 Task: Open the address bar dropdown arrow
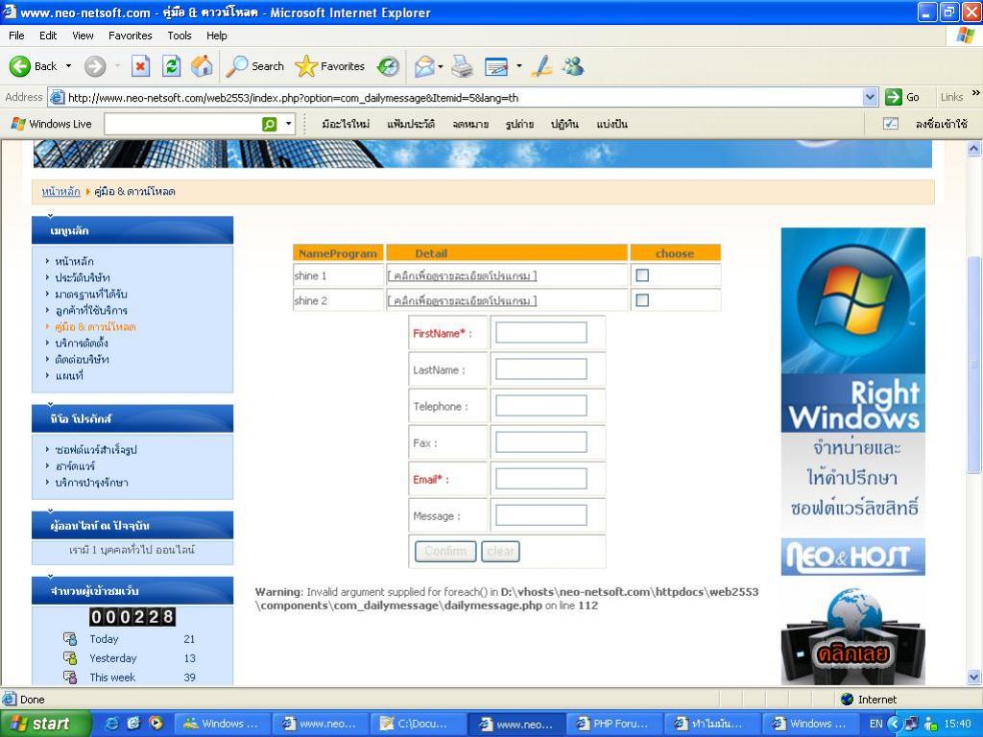[870, 97]
